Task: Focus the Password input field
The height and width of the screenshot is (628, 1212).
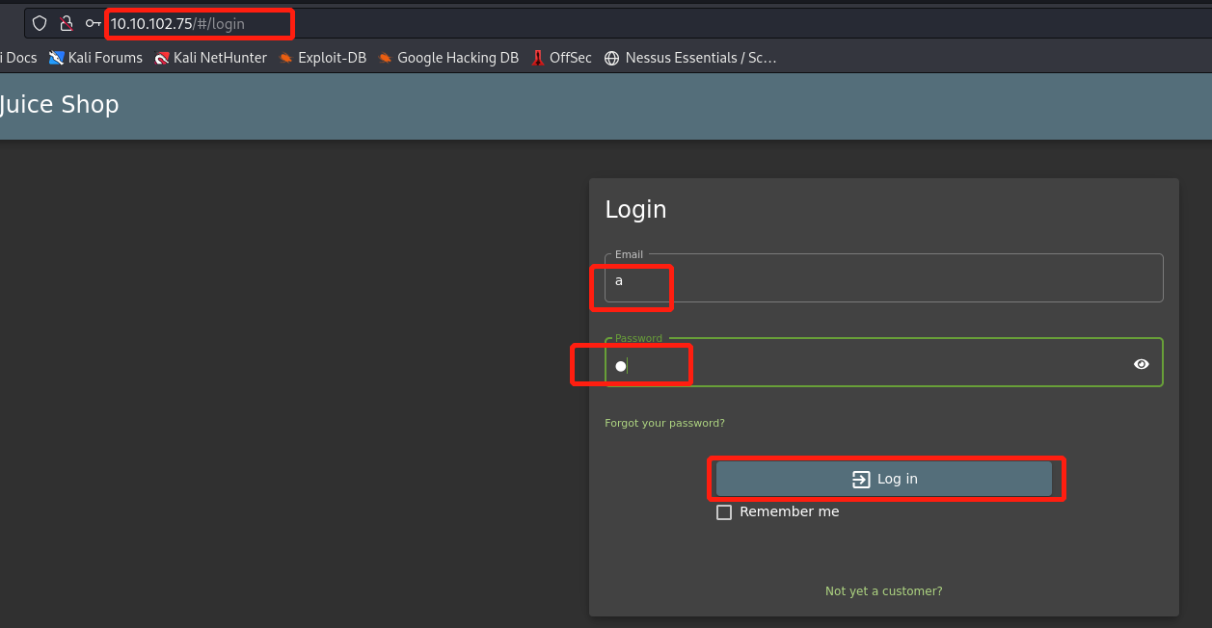Action: (x=868, y=365)
